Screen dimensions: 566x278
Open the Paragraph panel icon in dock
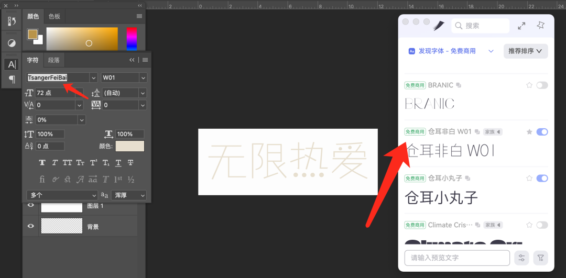12,79
